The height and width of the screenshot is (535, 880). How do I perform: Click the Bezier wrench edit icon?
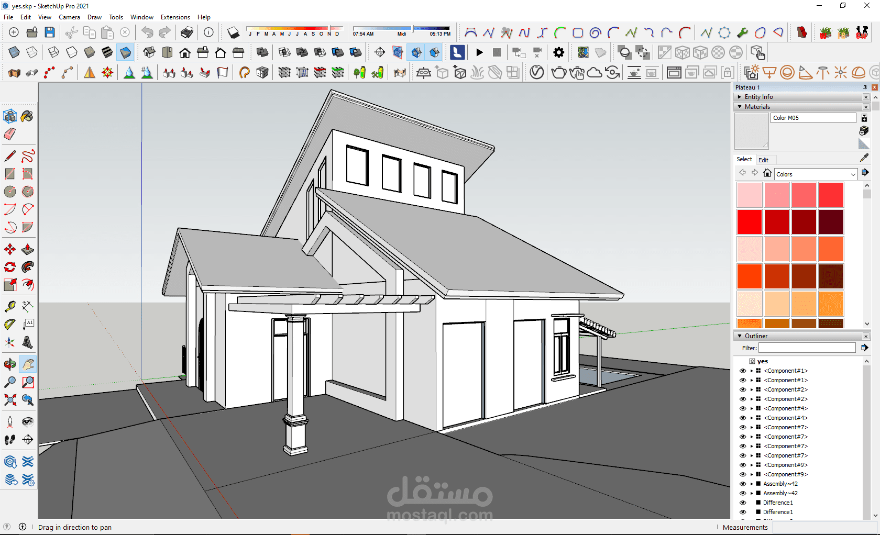pos(742,33)
